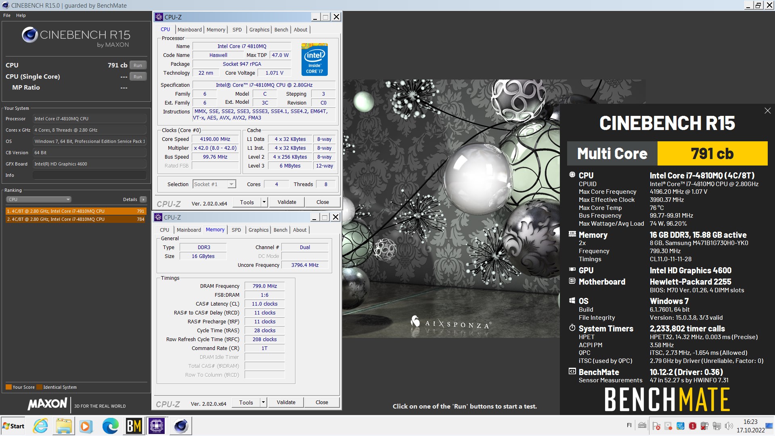Click Close button in lower CPU-Z window
The width and height of the screenshot is (775, 436).
[x=322, y=402]
